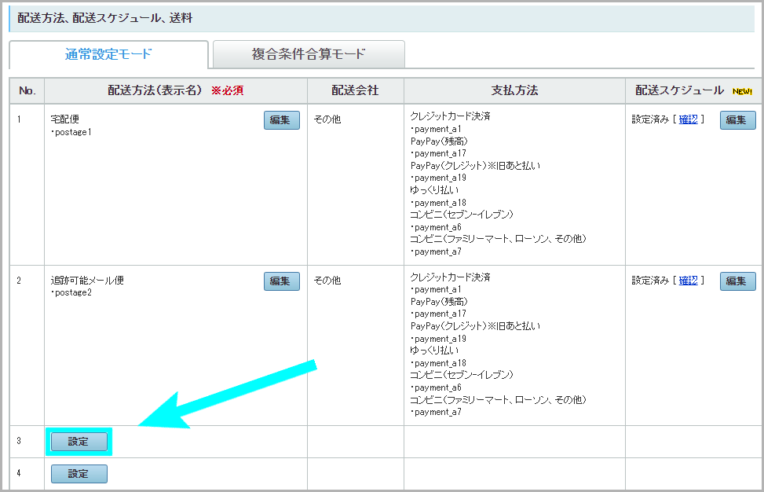Click コンビニ（ファミリーマート、ローソン、その他） in row 2

point(498,400)
